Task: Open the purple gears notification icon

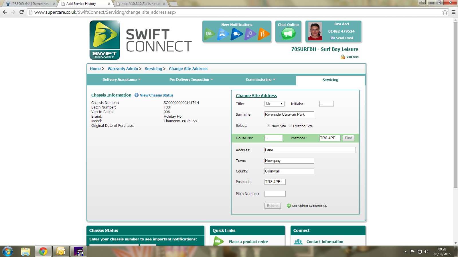Action: 250,34
